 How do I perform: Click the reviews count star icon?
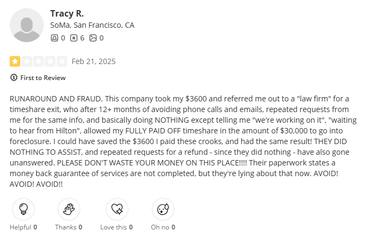point(73,38)
